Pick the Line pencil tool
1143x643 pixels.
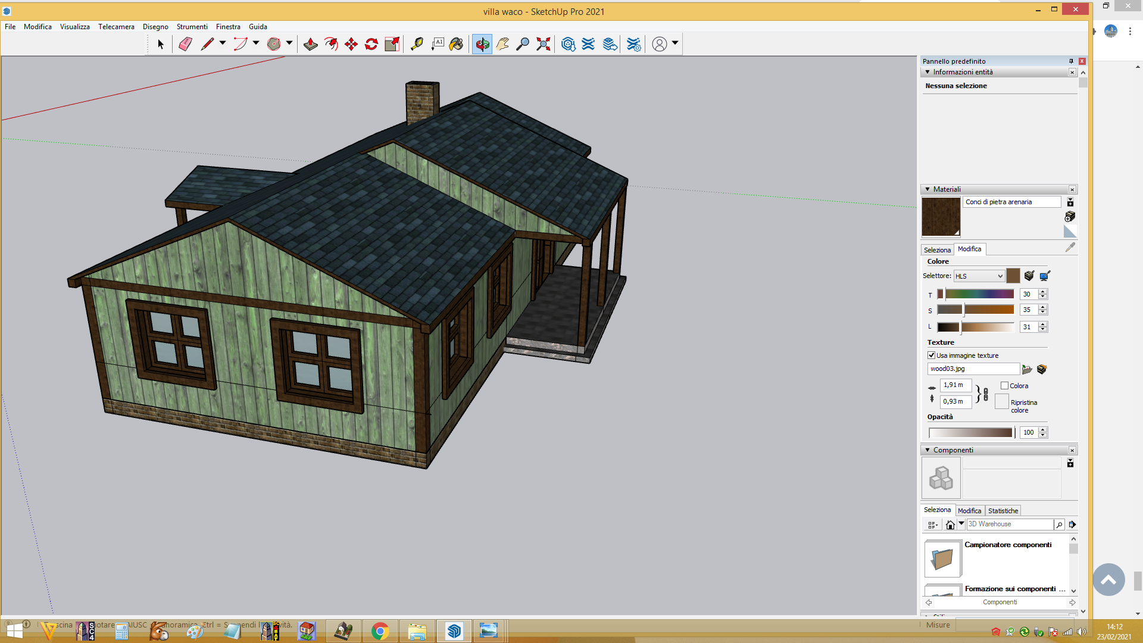coord(207,44)
